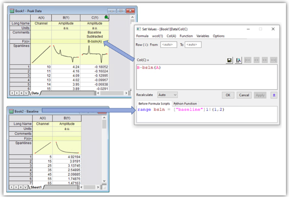This screenshot has width=289, height=197.
Task: Go to next column with >> button
Action: point(265,60)
